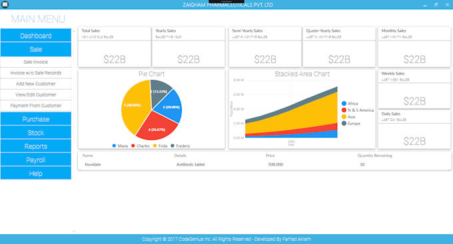Open Sale Invoice
This screenshot has width=453, height=244.
pos(36,62)
